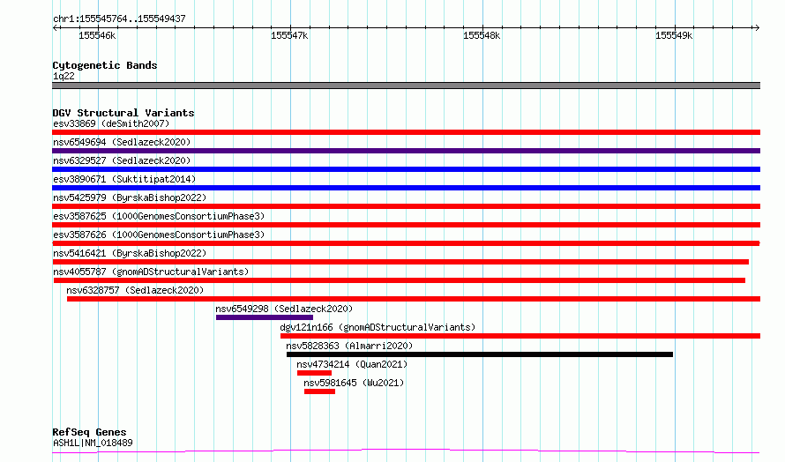Image resolution: width=785 pixels, height=462 pixels.
Task: Open nsv6549694 (Sedlazeck2020) variant label
Action: click(122, 142)
